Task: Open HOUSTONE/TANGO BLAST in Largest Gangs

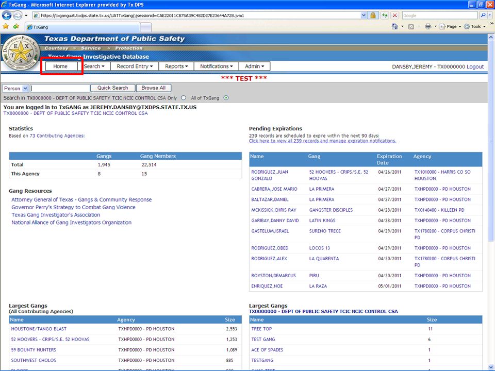Action: pyautogui.click(x=39, y=329)
